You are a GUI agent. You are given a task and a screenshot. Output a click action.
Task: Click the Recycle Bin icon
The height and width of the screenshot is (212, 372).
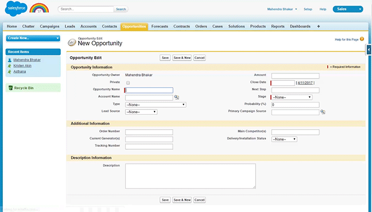pos(11,88)
